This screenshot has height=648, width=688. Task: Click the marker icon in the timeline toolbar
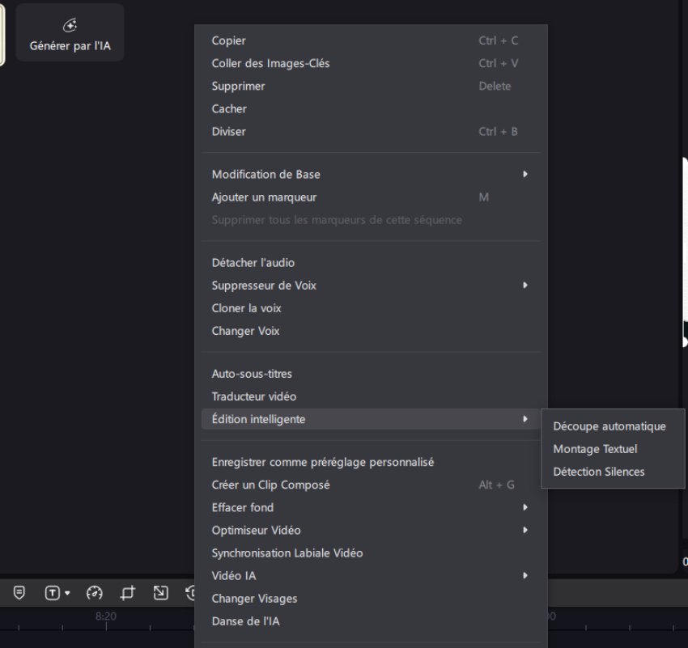click(19, 593)
